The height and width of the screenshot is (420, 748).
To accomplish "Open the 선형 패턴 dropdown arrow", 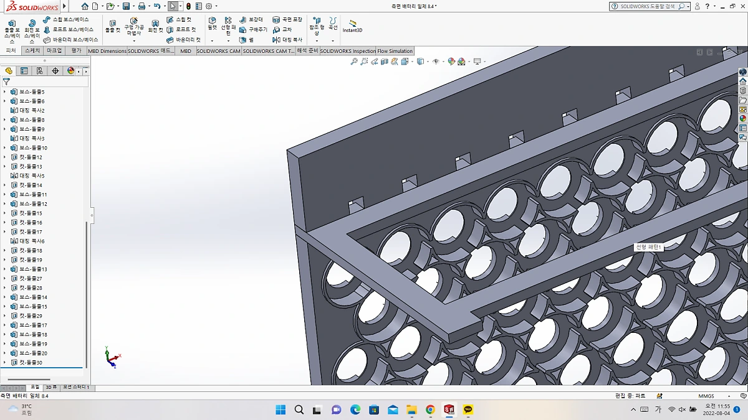I will (x=228, y=41).
